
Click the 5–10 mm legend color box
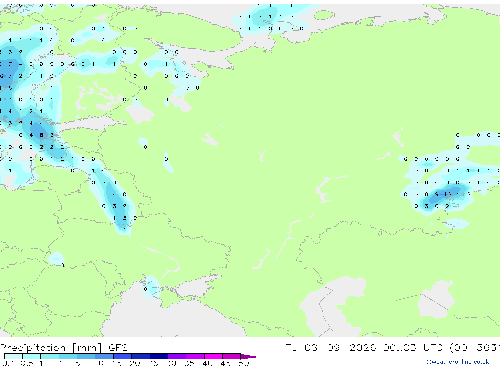(x=86, y=356)
